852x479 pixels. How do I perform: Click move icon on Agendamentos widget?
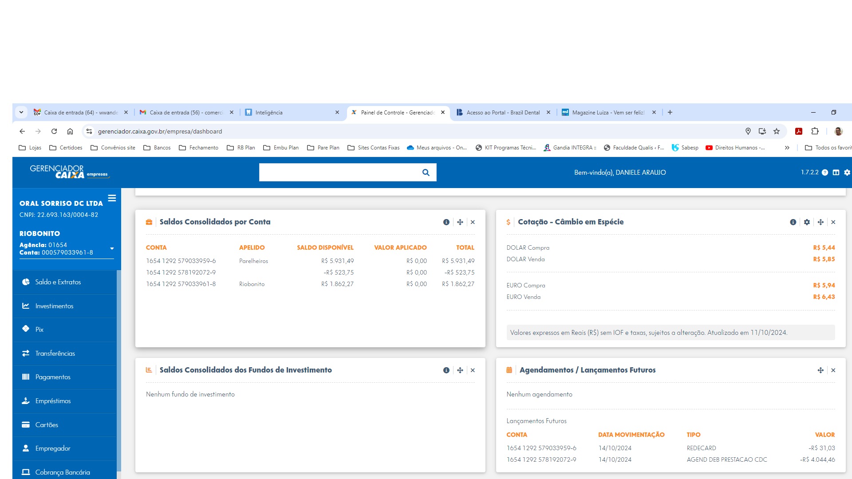(820, 370)
